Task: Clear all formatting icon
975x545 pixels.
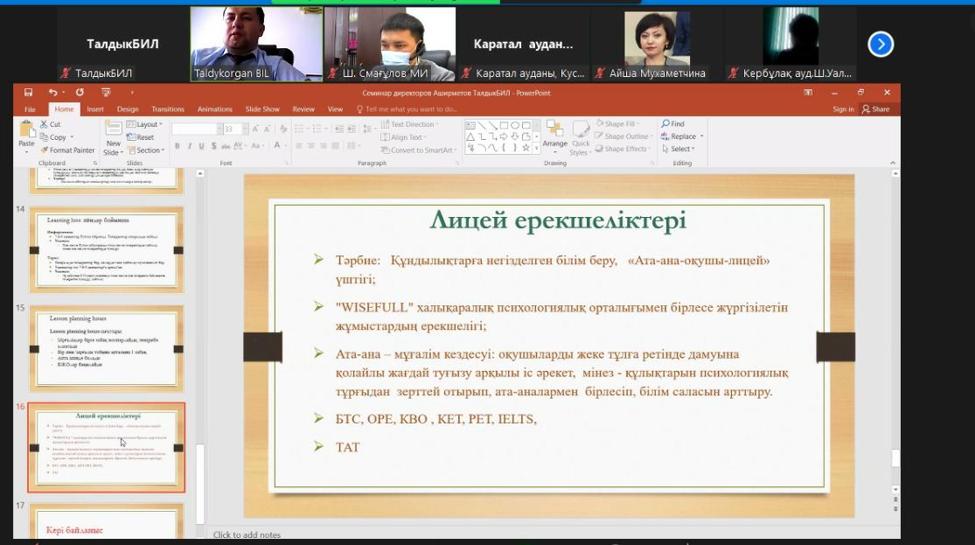Action: [283, 129]
